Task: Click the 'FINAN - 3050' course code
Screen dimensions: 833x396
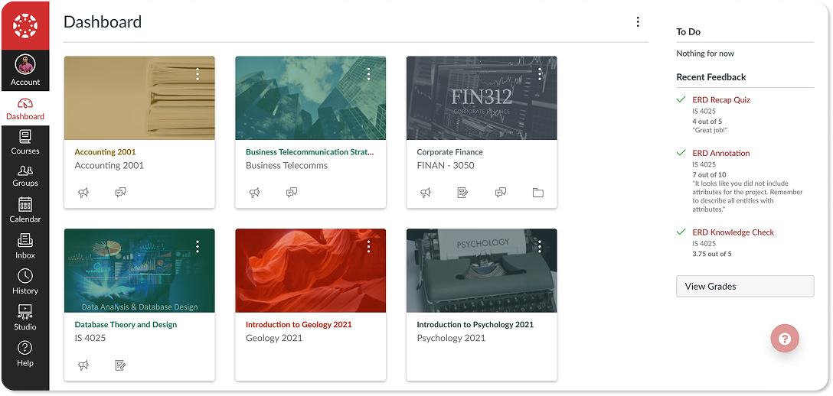Action: point(445,165)
